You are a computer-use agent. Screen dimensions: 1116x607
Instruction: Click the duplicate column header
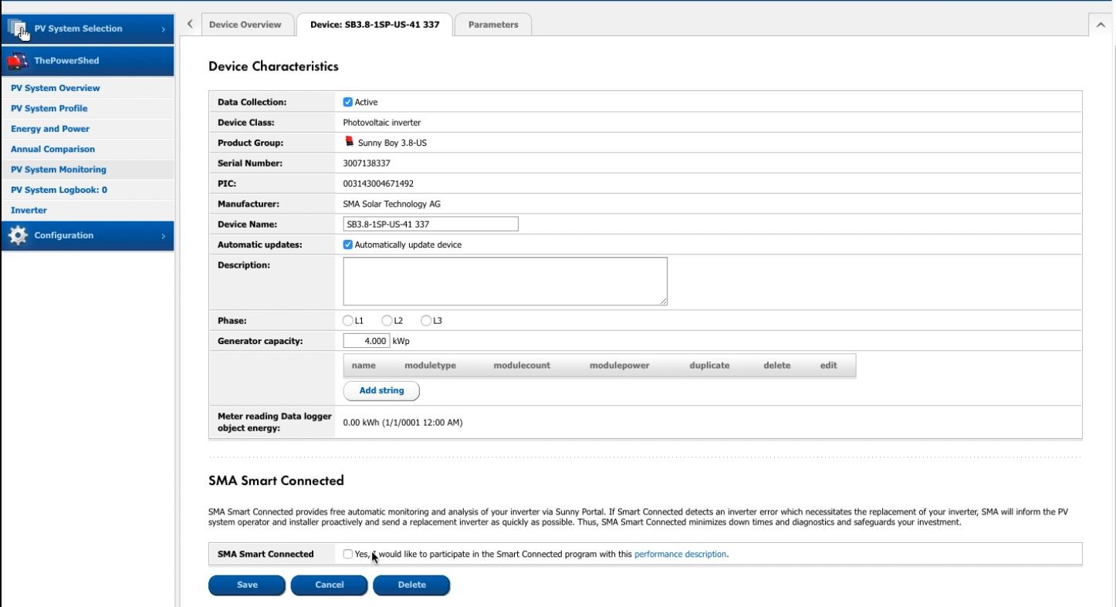coord(709,366)
